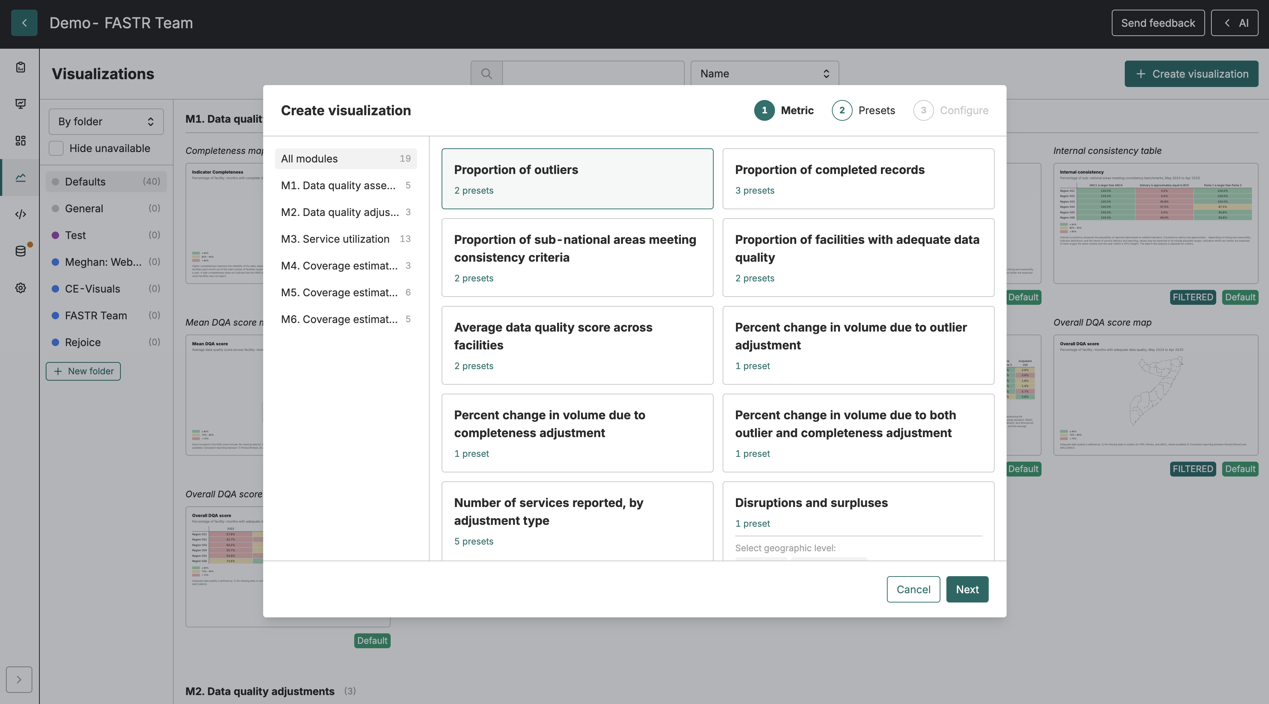
Task: Click the back arrow button in header
Action: coord(24,23)
